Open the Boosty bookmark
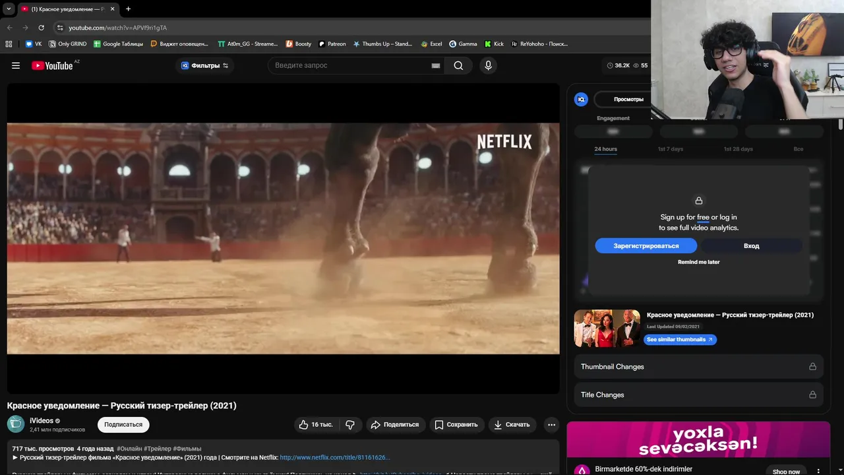 299,44
